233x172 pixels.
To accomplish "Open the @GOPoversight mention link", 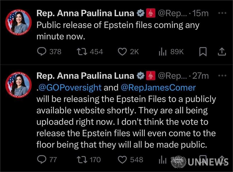I will [x=70, y=88].
